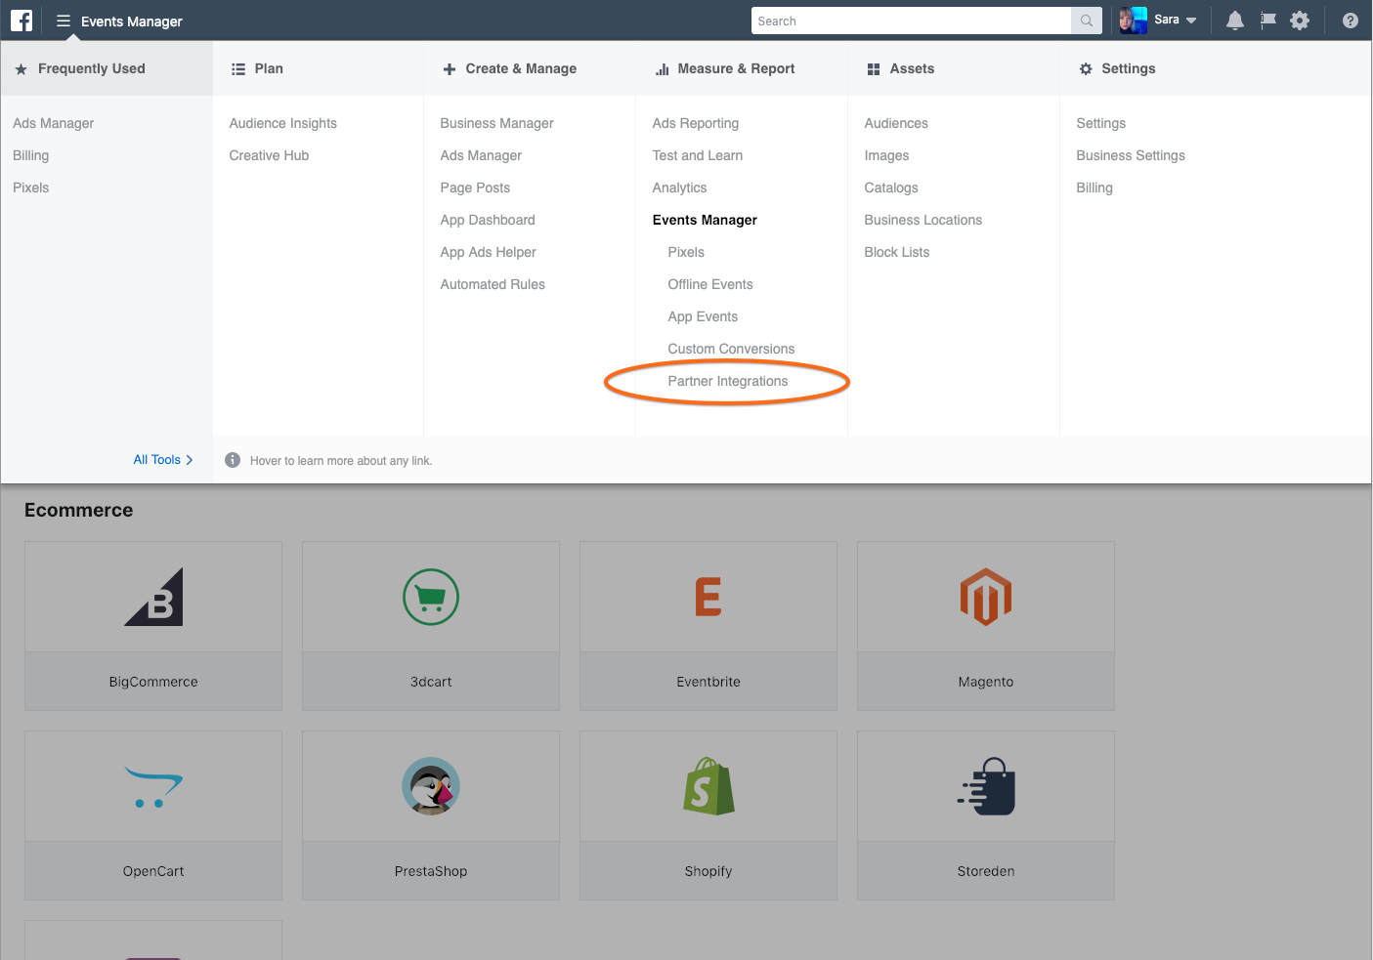Open App Events

704,316
